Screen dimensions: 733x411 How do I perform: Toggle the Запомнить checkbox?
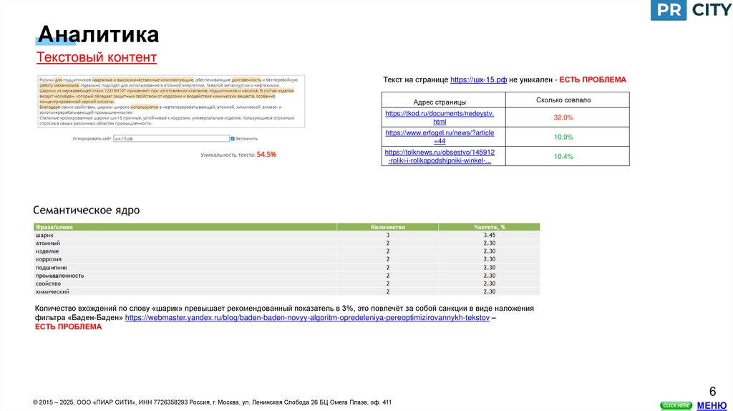[x=233, y=138]
